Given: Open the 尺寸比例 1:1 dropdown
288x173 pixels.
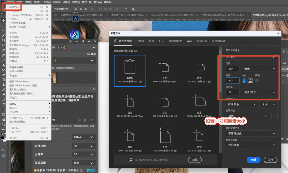Looking at the screenshot, I should pos(84,146).
